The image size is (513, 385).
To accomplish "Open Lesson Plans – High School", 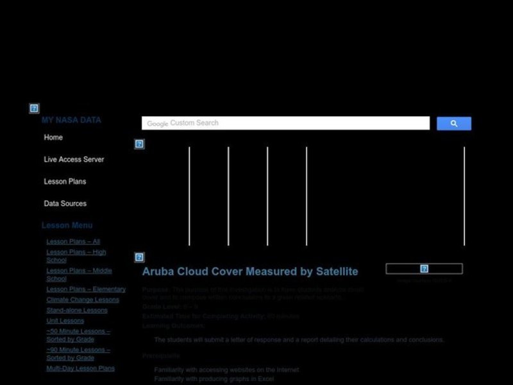I will (x=75, y=255).
